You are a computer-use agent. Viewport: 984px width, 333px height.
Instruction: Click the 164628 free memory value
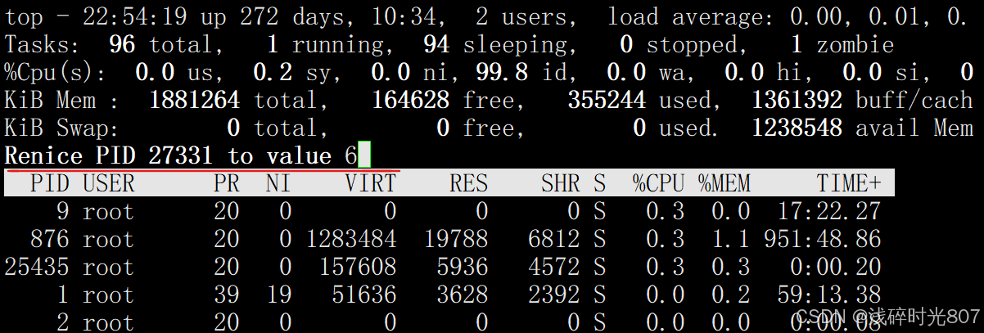click(x=410, y=100)
